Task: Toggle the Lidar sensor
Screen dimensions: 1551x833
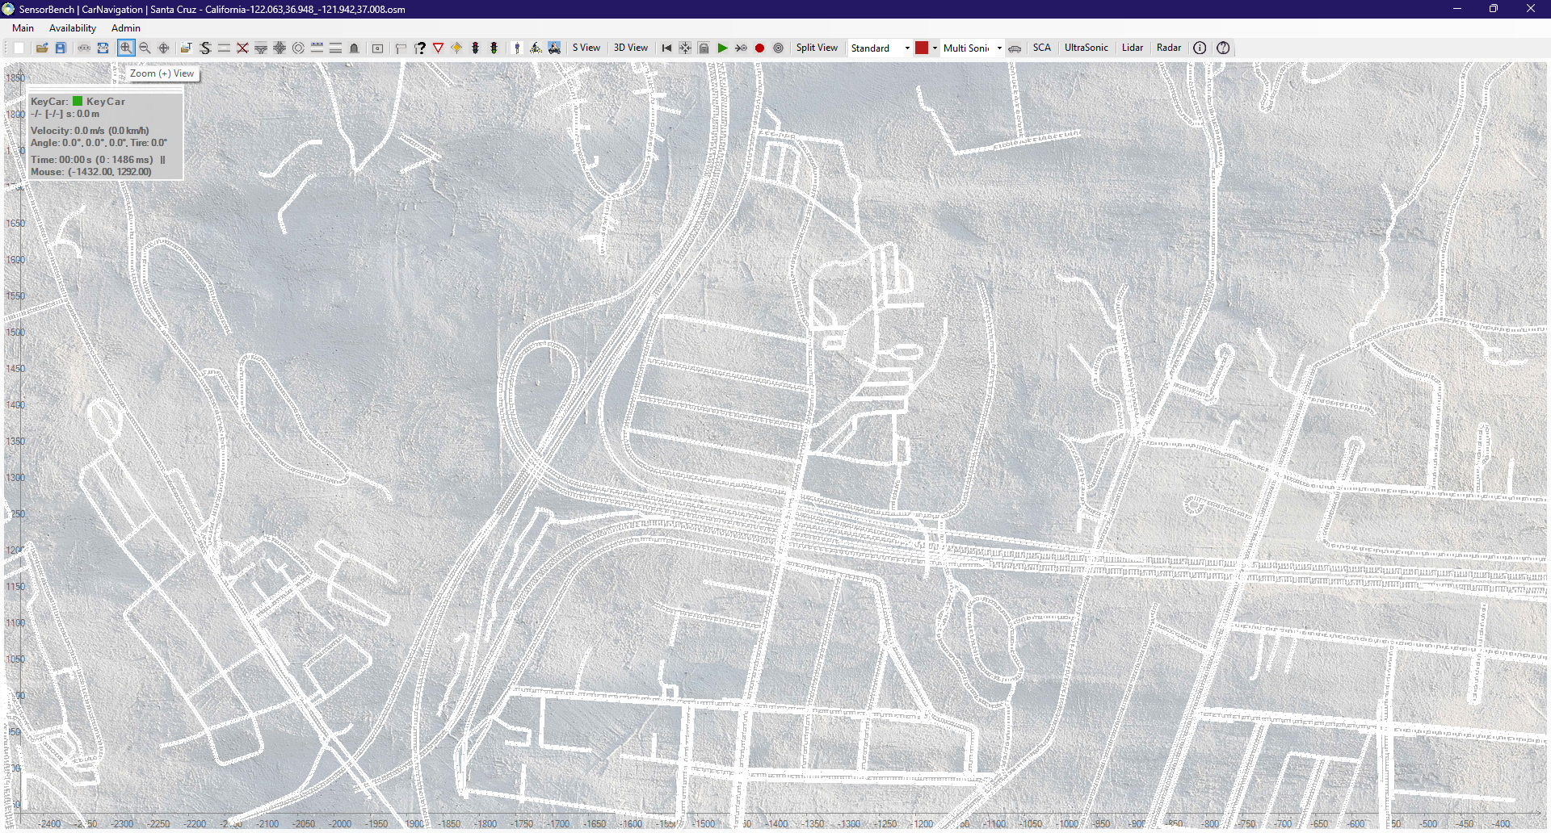Action: click(x=1132, y=48)
